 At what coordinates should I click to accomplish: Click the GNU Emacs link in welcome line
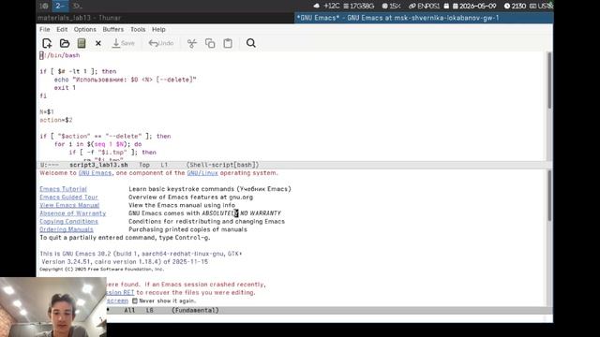click(95, 173)
